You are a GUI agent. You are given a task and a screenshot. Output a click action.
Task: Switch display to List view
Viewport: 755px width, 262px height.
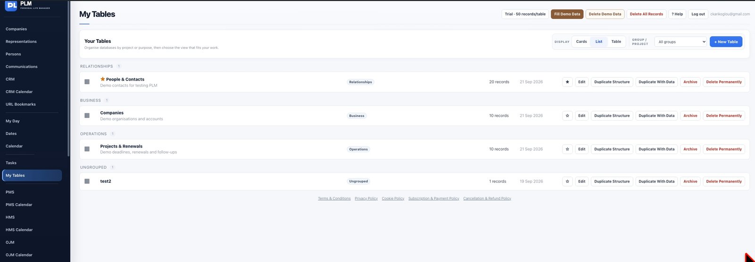pos(599,41)
